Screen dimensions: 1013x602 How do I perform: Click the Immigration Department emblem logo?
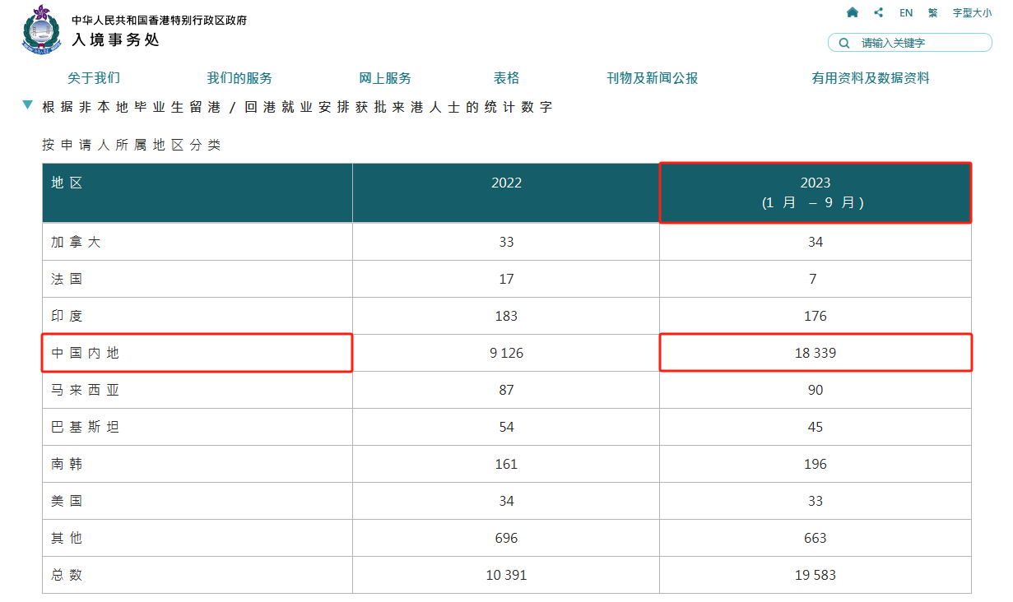[x=39, y=30]
